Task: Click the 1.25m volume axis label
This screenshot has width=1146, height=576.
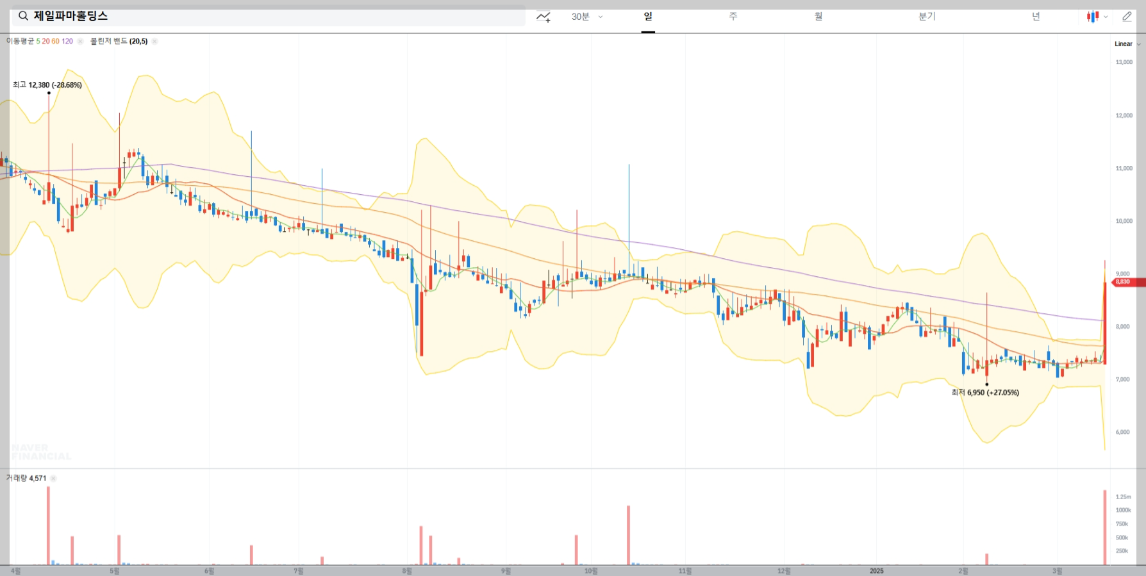Action: (x=1124, y=497)
